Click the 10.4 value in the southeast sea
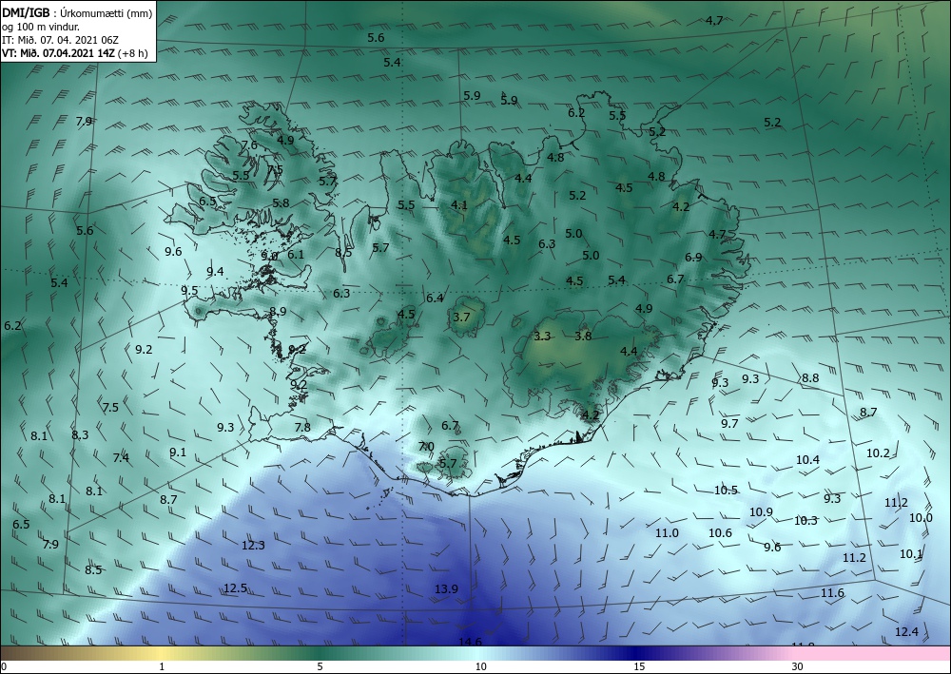This screenshot has width=951, height=674. coord(807,460)
